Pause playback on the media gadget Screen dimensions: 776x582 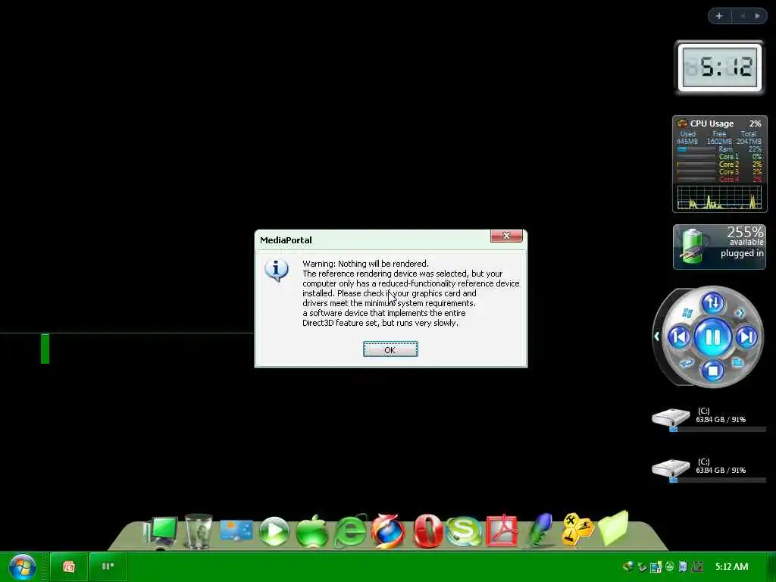coord(712,337)
